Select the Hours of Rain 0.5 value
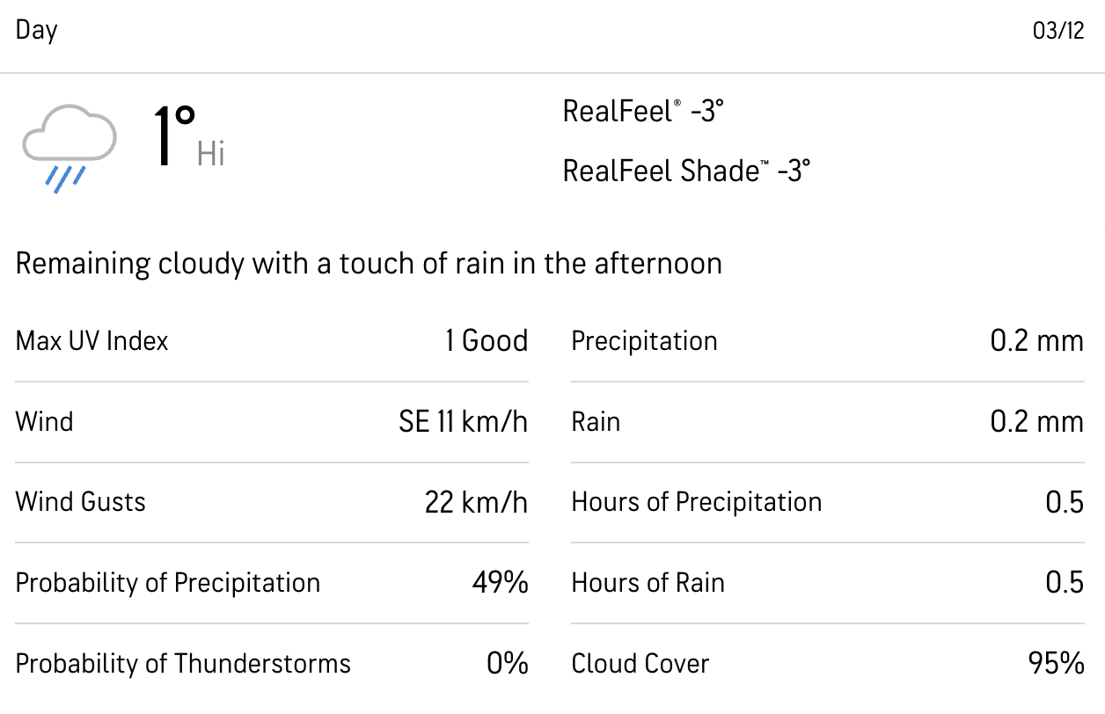 pos(1065,583)
